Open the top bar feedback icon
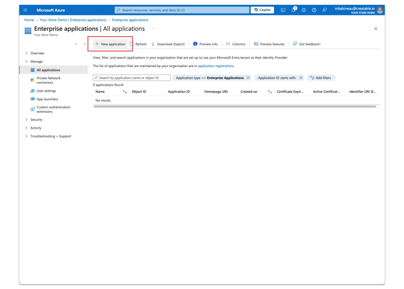This screenshot has height=289, width=404. click(x=325, y=10)
